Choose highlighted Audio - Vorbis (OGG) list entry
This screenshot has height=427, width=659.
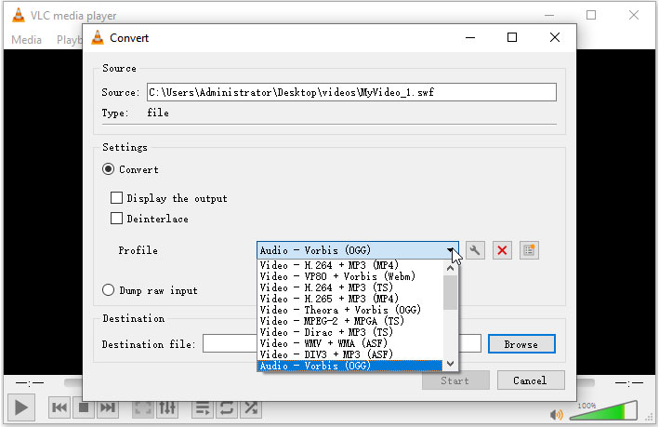point(349,366)
